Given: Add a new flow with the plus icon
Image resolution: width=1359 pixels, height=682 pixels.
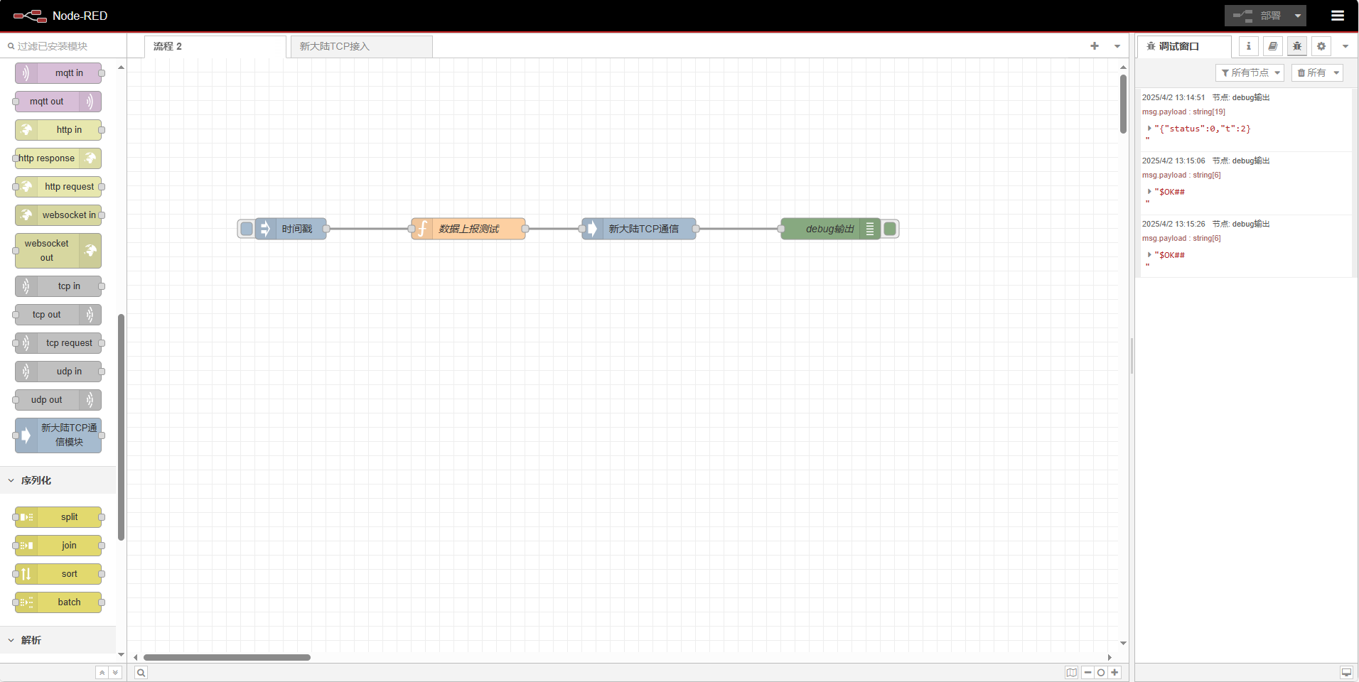Looking at the screenshot, I should (1095, 46).
